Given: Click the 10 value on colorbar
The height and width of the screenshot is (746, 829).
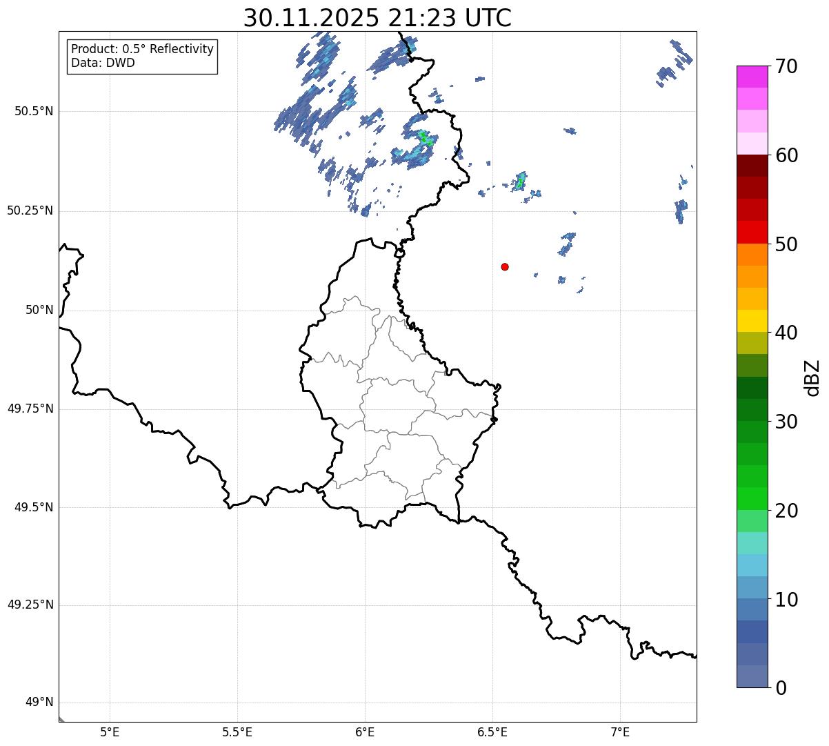Looking at the screenshot, I should pos(786,599).
